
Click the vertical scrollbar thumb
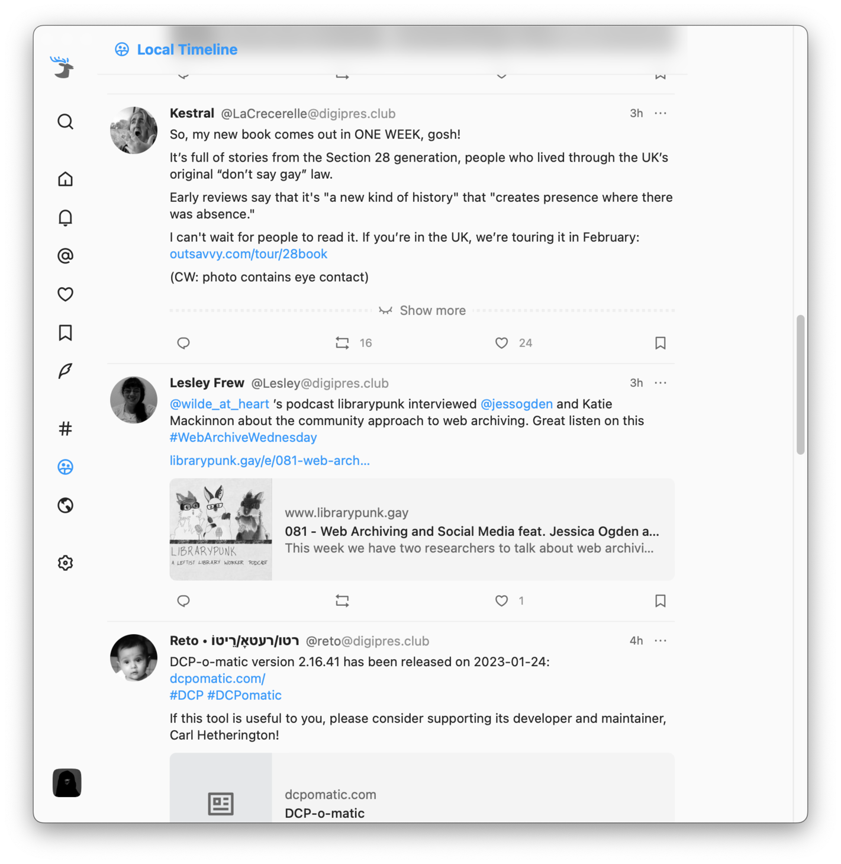pyautogui.click(x=801, y=385)
